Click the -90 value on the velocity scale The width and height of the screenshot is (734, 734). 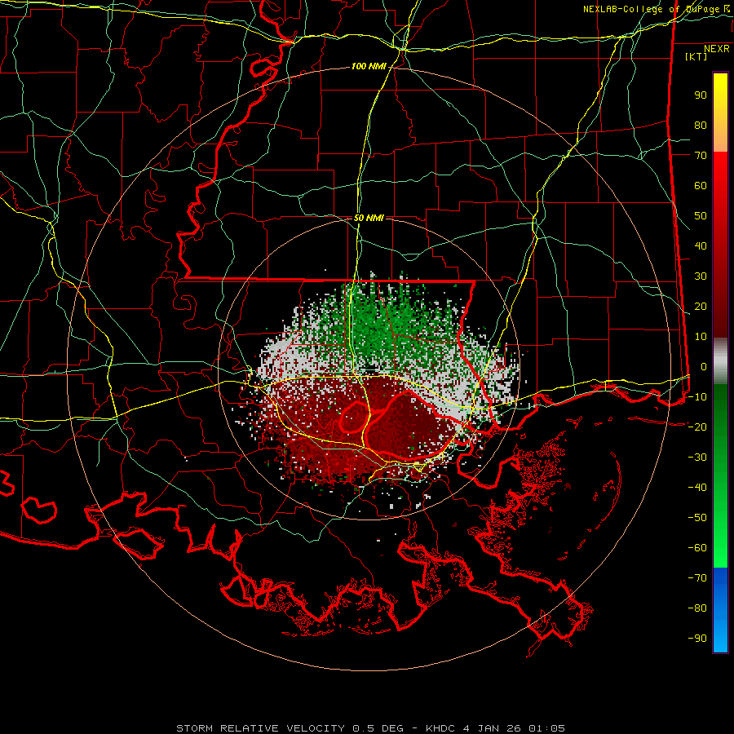697,639
